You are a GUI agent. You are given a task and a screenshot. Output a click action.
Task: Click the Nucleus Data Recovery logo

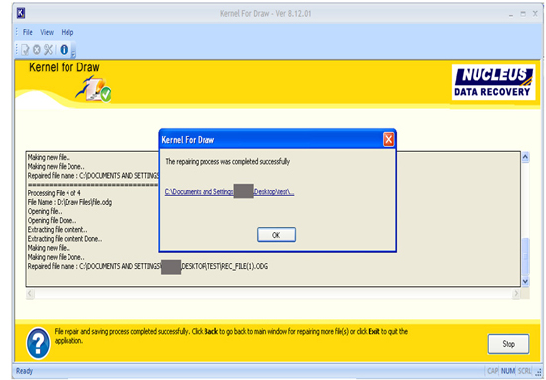click(493, 82)
